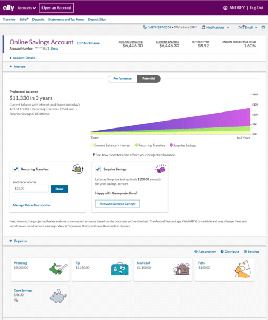
Task: Open the Wedding savings bucket link
Action: click(x=20, y=263)
